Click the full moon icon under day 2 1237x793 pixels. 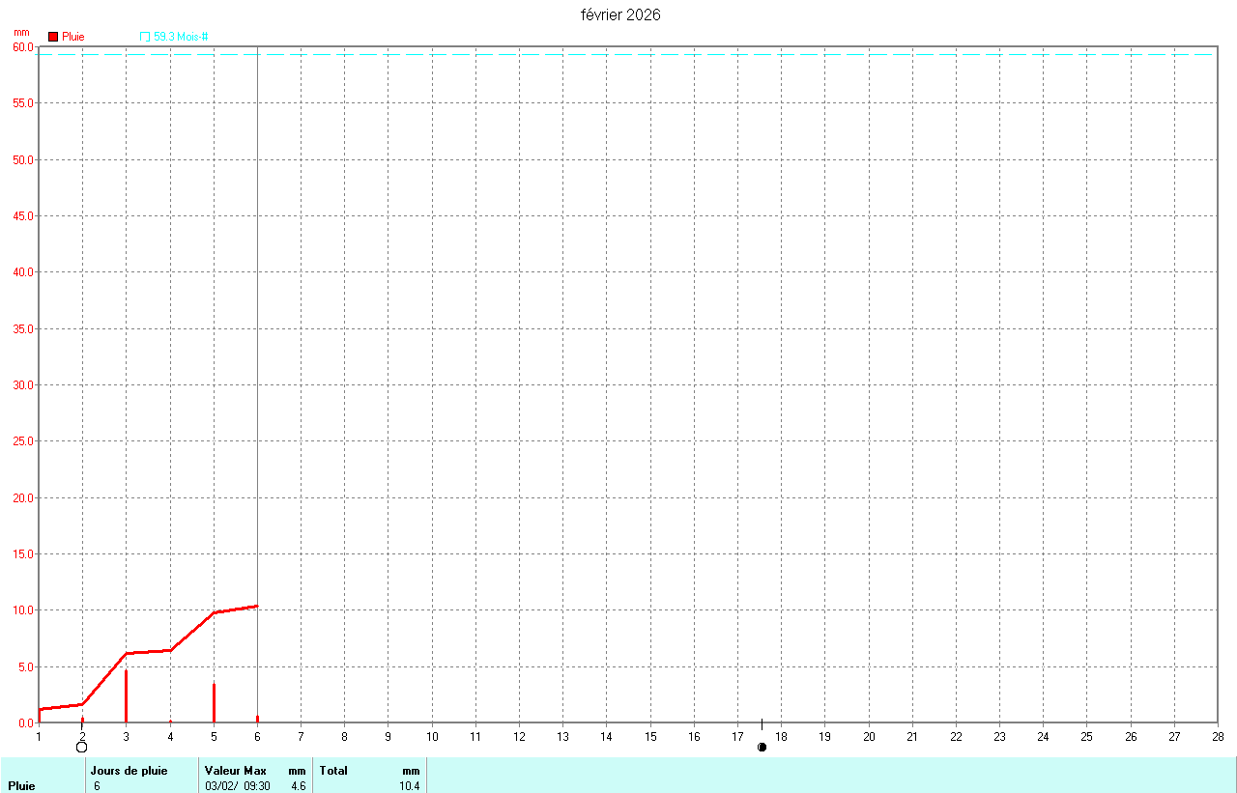82,747
